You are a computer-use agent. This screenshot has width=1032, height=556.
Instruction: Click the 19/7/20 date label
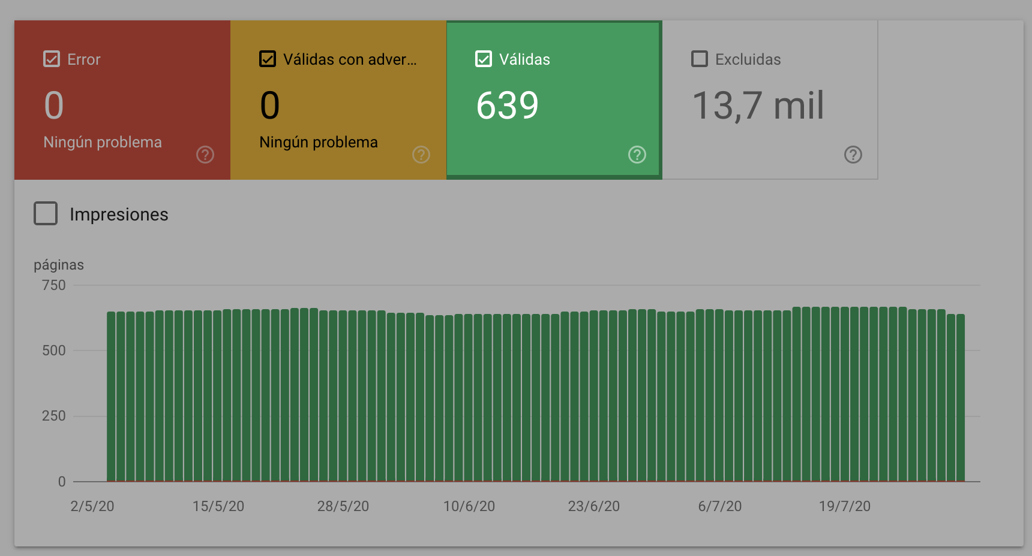coord(845,506)
